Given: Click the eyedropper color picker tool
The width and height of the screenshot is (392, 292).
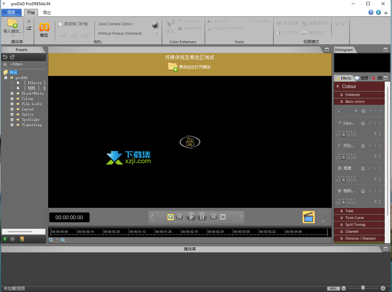Looking at the screenshot, I should [x=340, y=111].
